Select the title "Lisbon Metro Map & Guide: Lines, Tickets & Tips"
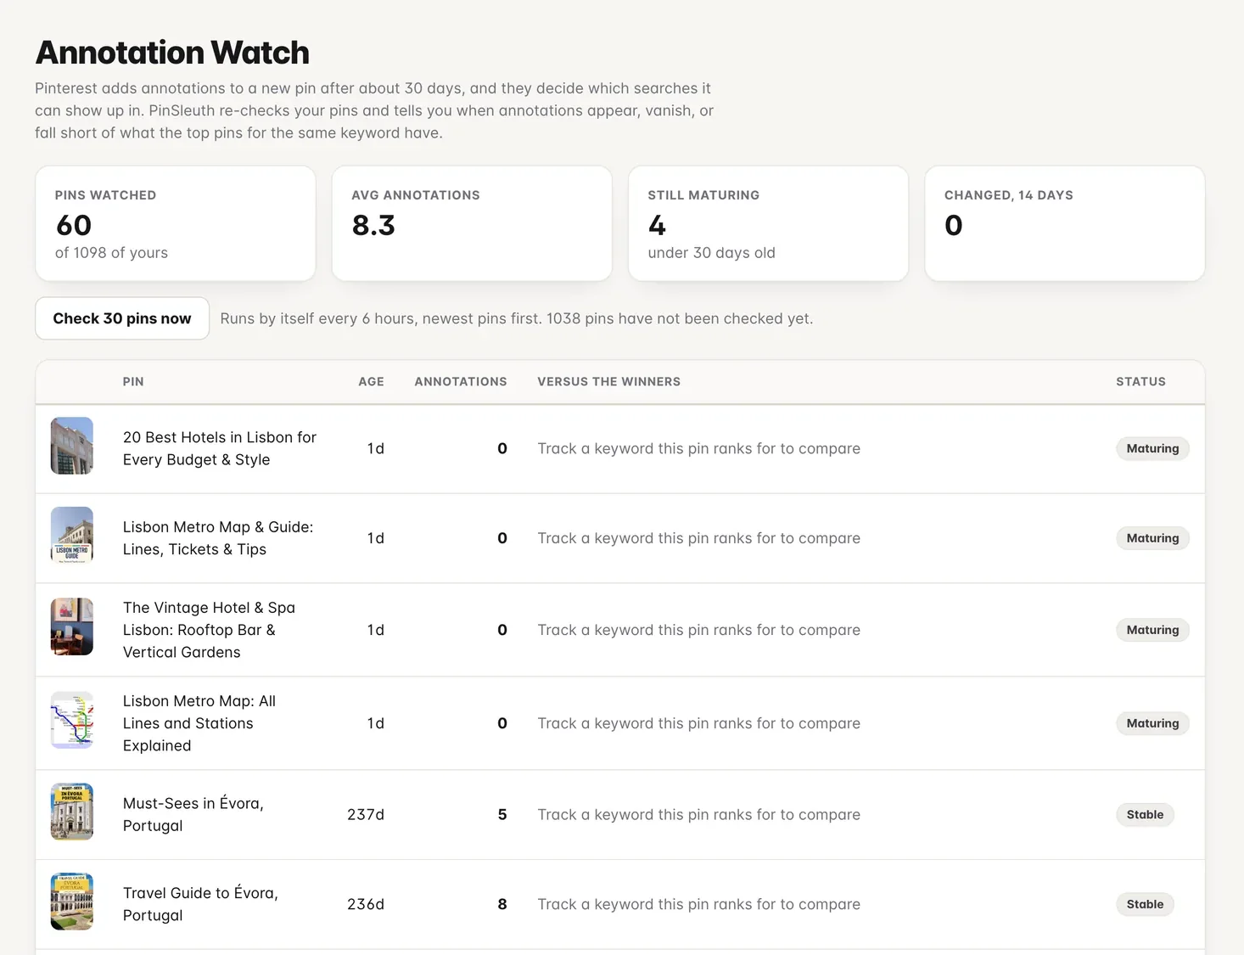The height and width of the screenshot is (955, 1244). [218, 538]
